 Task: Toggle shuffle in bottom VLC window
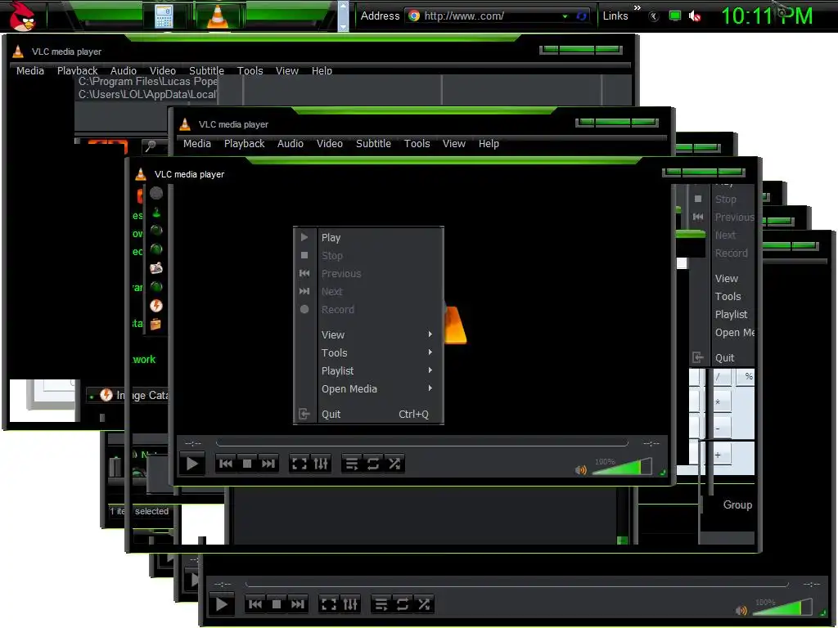[424, 604]
